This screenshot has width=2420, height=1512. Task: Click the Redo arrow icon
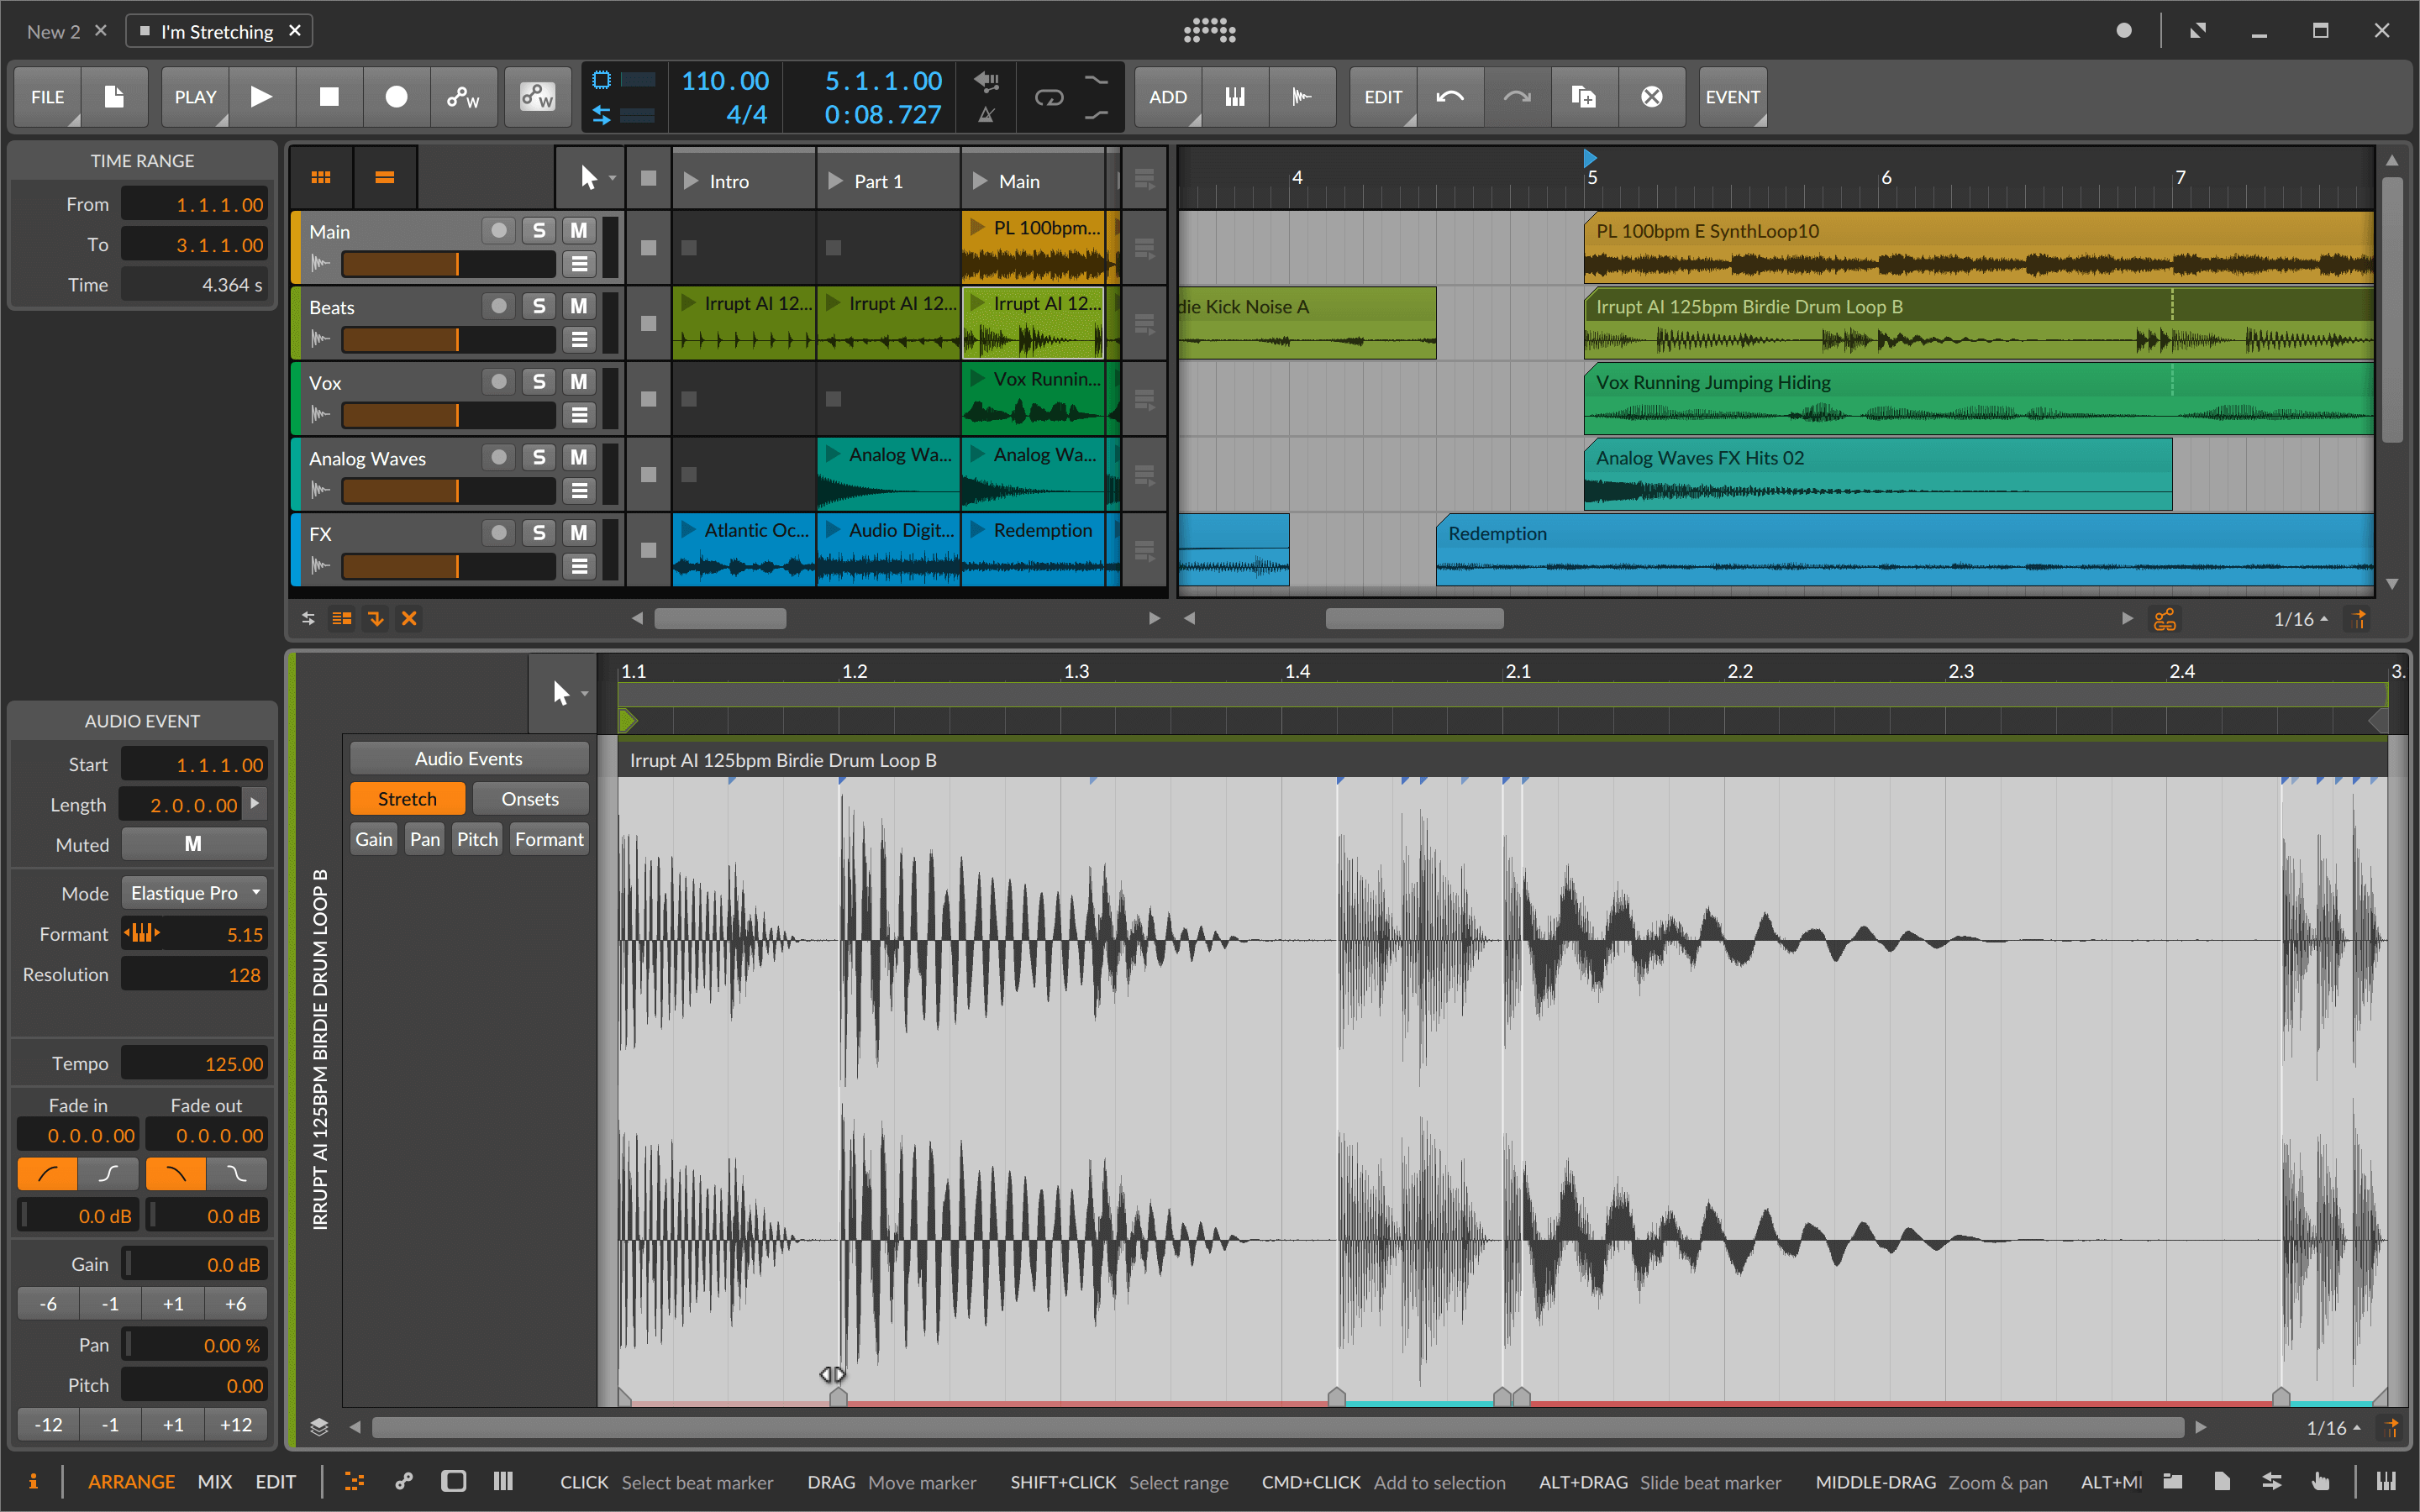[1517, 97]
